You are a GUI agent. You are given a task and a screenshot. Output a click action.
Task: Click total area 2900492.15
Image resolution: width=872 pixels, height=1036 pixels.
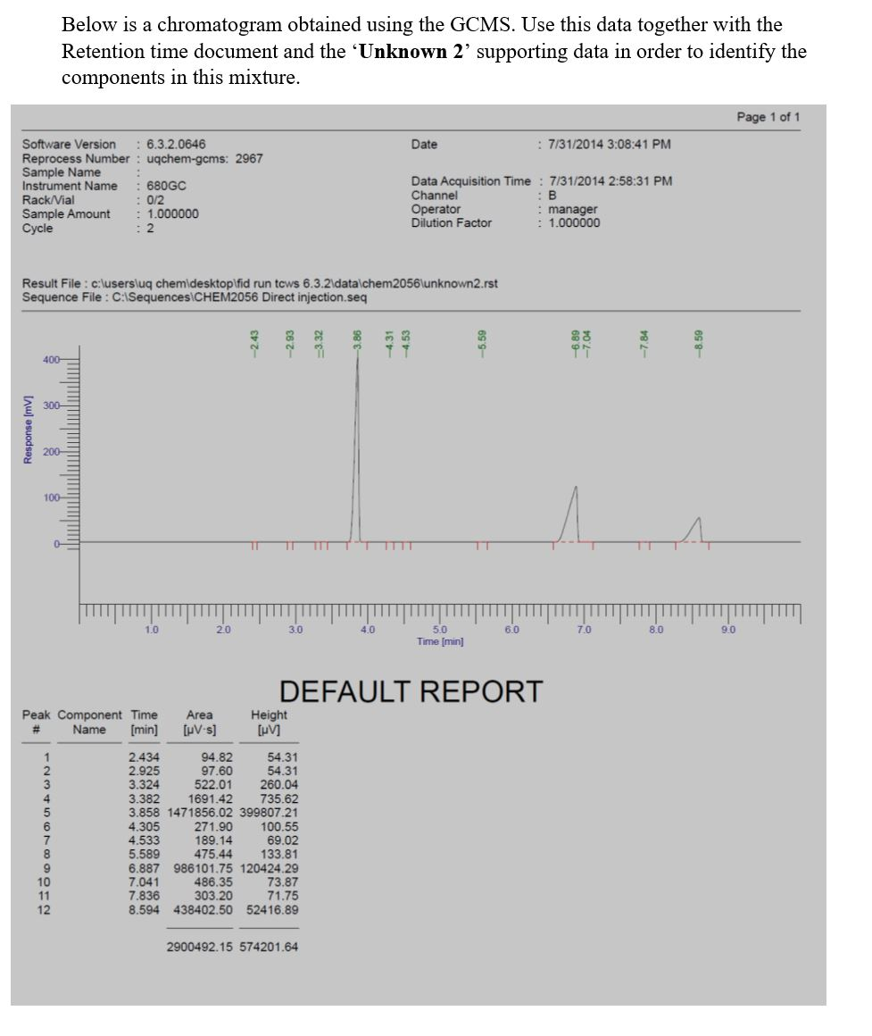tap(200, 947)
